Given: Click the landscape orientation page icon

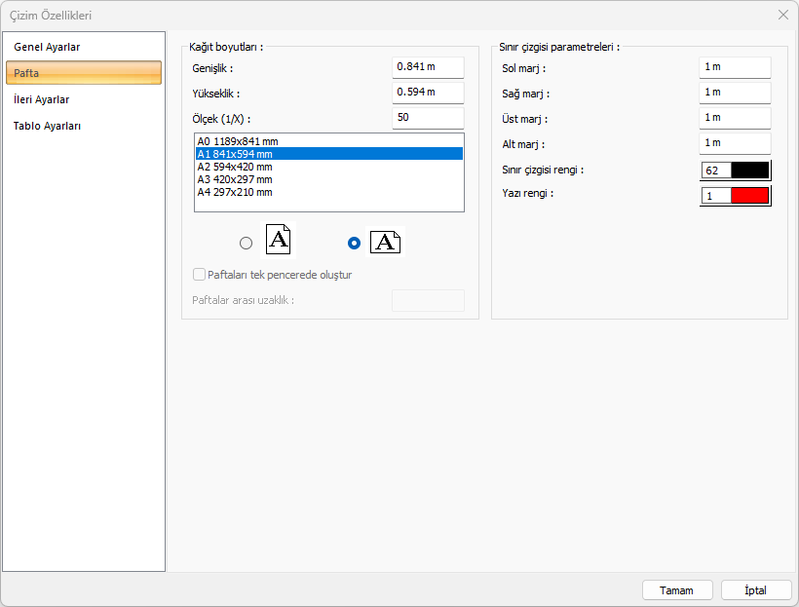Looking at the screenshot, I should click(x=385, y=242).
